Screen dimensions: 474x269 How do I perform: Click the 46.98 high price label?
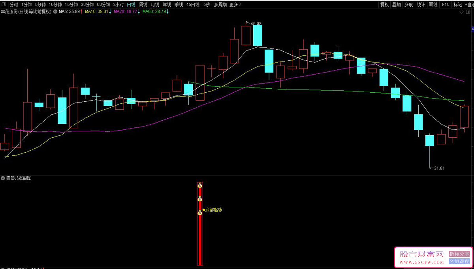pos(256,23)
